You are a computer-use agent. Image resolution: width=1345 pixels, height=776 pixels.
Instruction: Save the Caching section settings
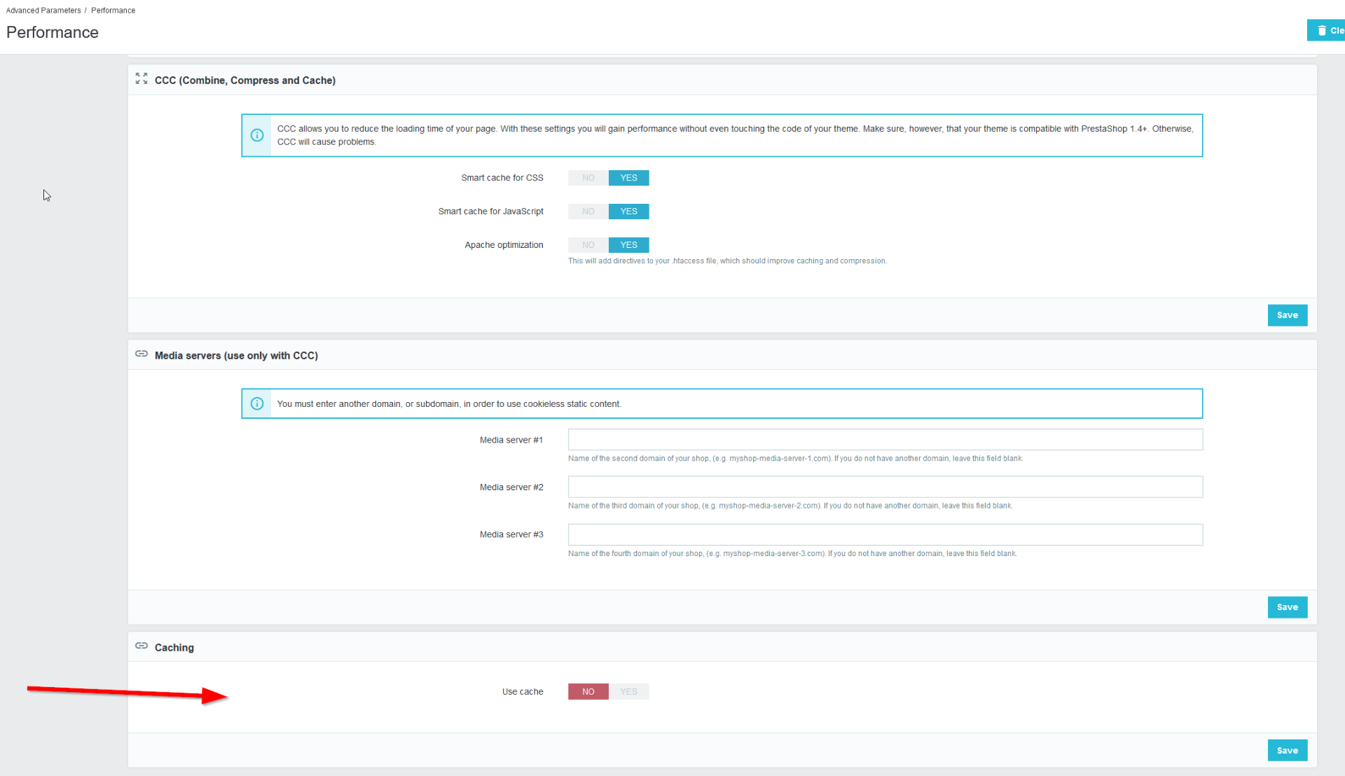(x=1287, y=751)
